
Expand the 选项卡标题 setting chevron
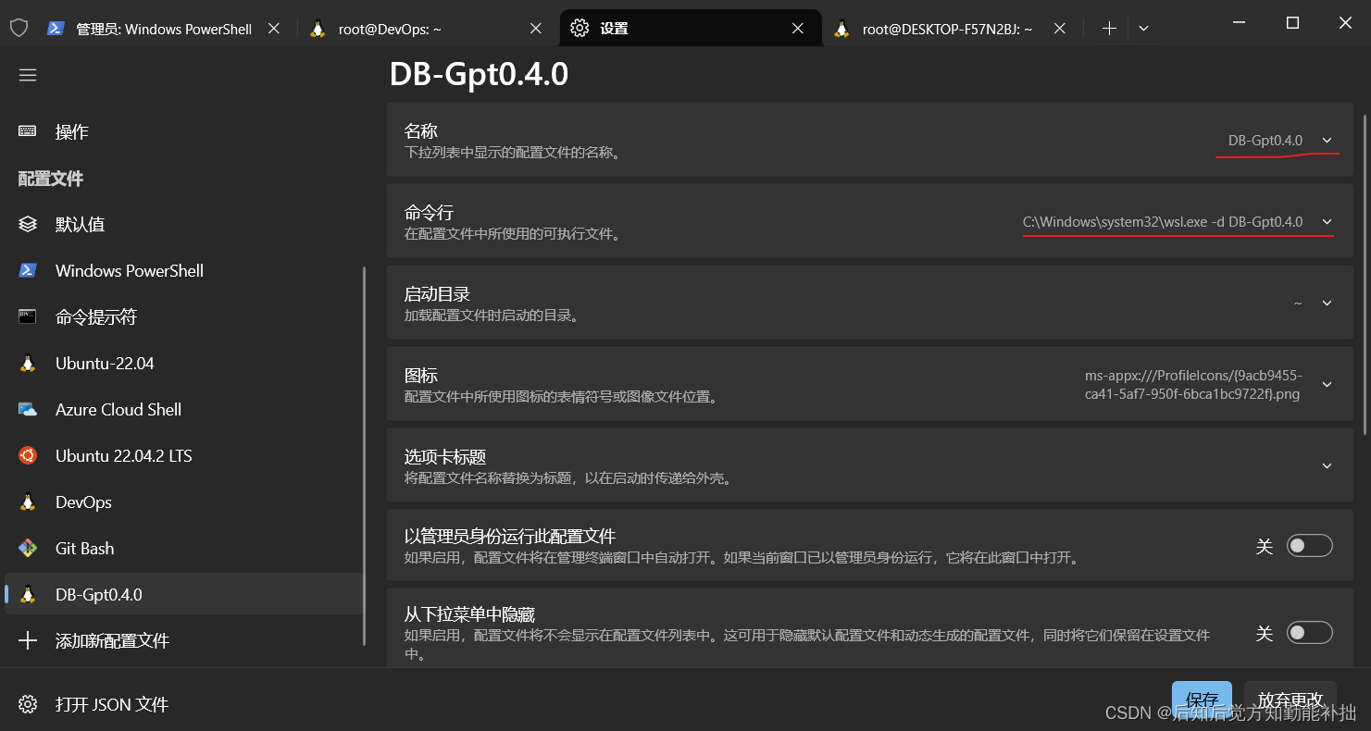coord(1327,466)
